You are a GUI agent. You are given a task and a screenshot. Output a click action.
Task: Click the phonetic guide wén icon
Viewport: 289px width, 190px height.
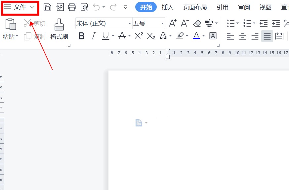tap(209, 23)
